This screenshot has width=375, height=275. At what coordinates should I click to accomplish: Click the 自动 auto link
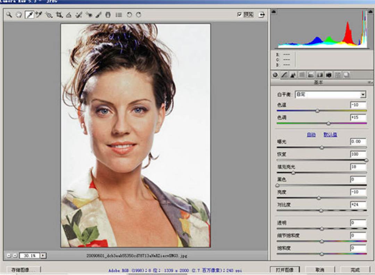[311, 135]
